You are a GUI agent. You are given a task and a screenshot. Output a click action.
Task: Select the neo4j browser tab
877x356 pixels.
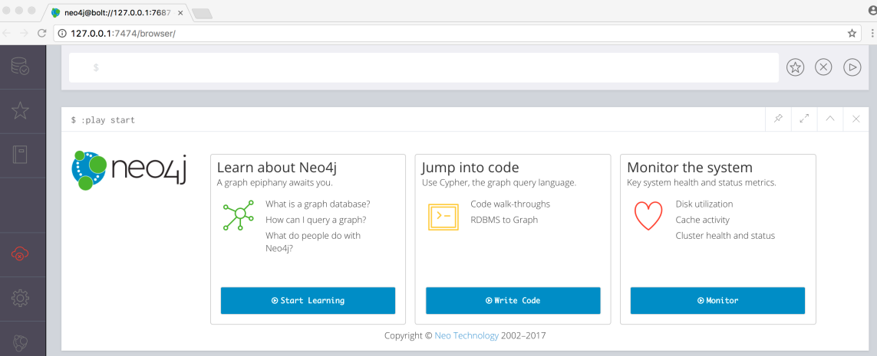(115, 13)
